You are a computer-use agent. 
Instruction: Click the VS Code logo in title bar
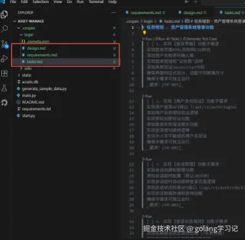point(2,2)
